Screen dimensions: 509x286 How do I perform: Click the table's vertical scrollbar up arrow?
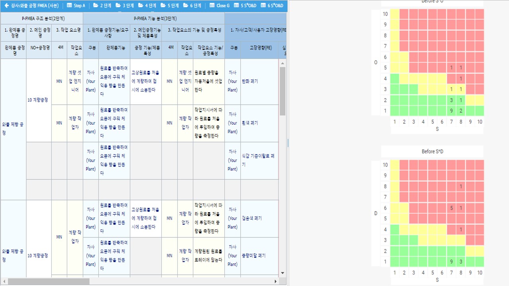click(282, 63)
